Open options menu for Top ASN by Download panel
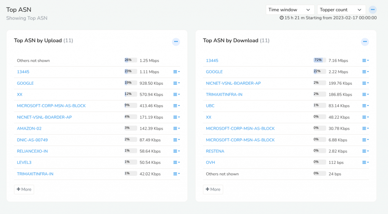This screenshot has width=388, height=214. 365,42
